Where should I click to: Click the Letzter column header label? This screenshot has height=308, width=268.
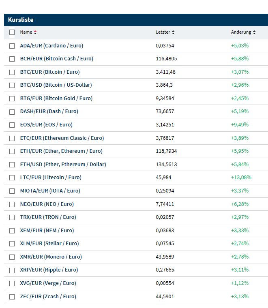coord(163,32)
